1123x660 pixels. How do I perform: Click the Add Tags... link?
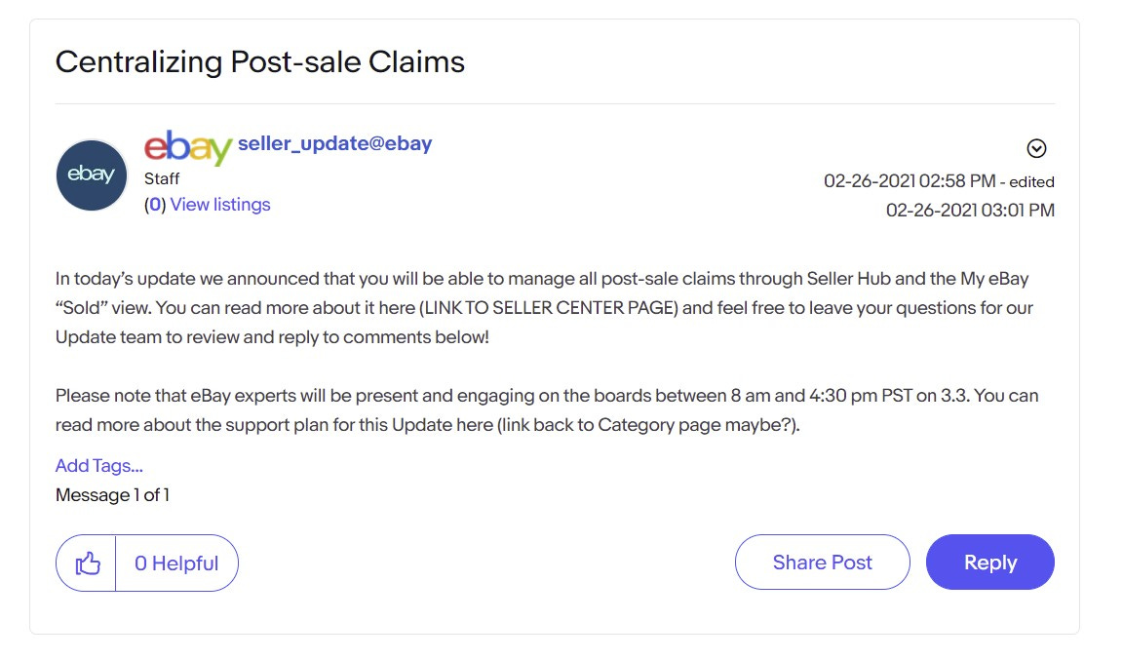(98, 466)
